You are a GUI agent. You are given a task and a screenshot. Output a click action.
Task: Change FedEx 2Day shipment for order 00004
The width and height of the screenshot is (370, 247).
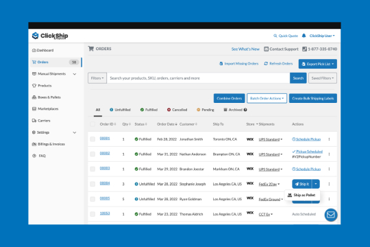click(x=269, y=184)
